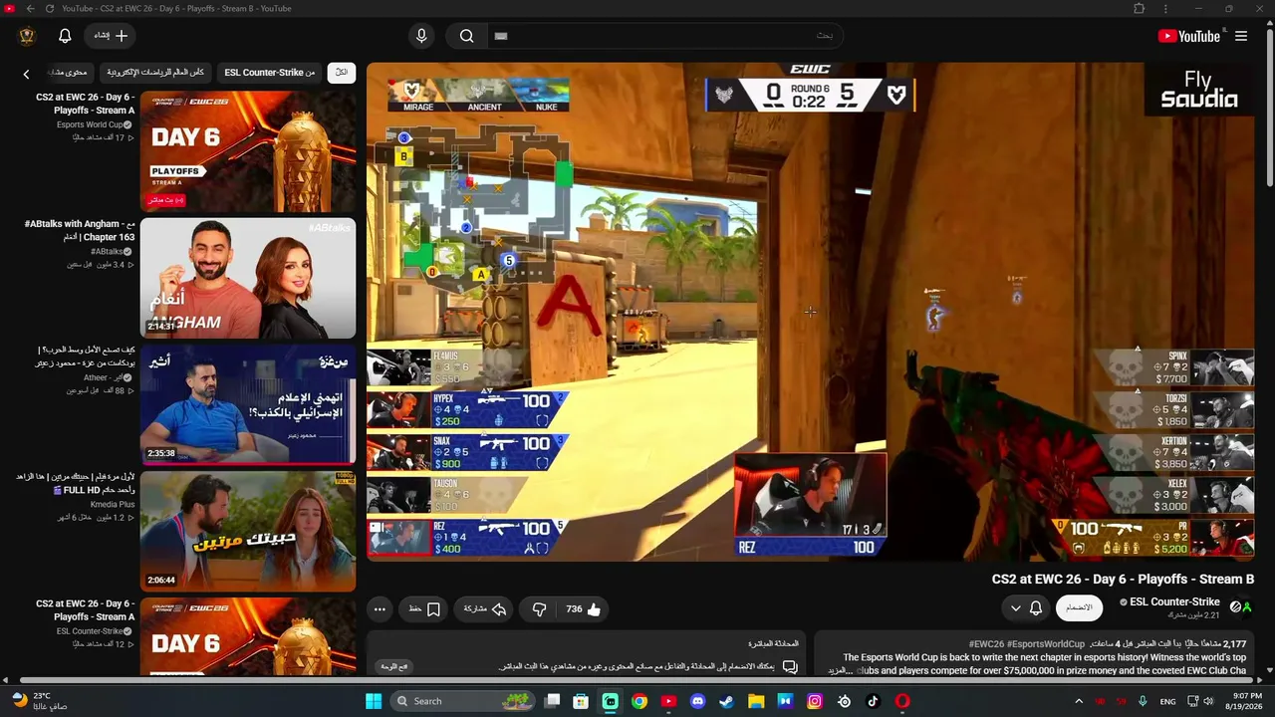Open Task View on the taskbar
Image resolution: width=1275 pixels, height=717 pixels.
tap(552, 701)
